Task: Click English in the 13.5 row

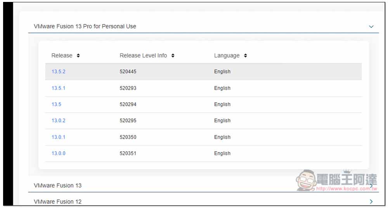Action: pos(222,105)
